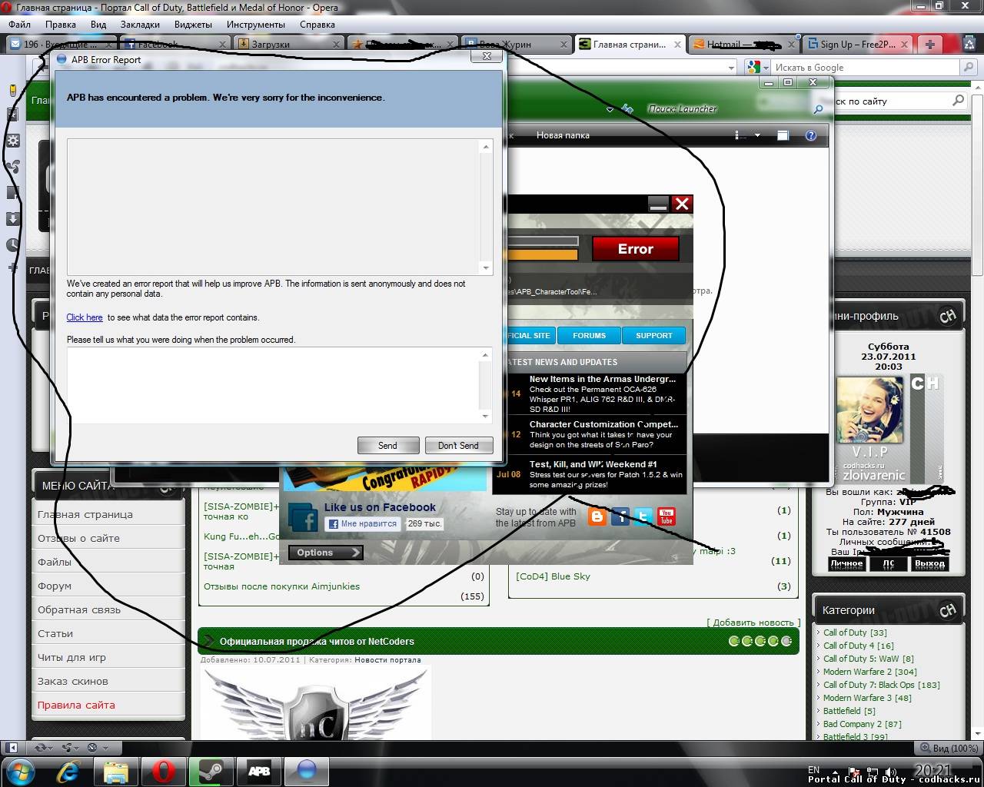Open Windows Explorer from the taskbar

pyautogui.click(x=116, y=770)
